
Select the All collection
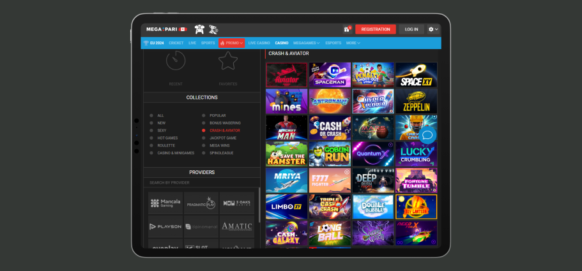(157, 115)
